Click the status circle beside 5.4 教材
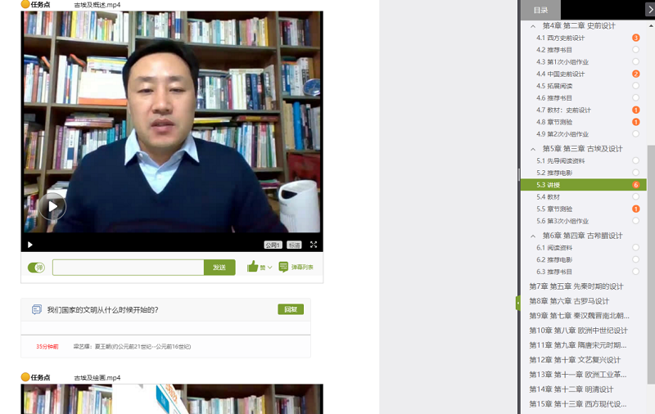This screenshot has height=414, width=655. pos(635,197)
